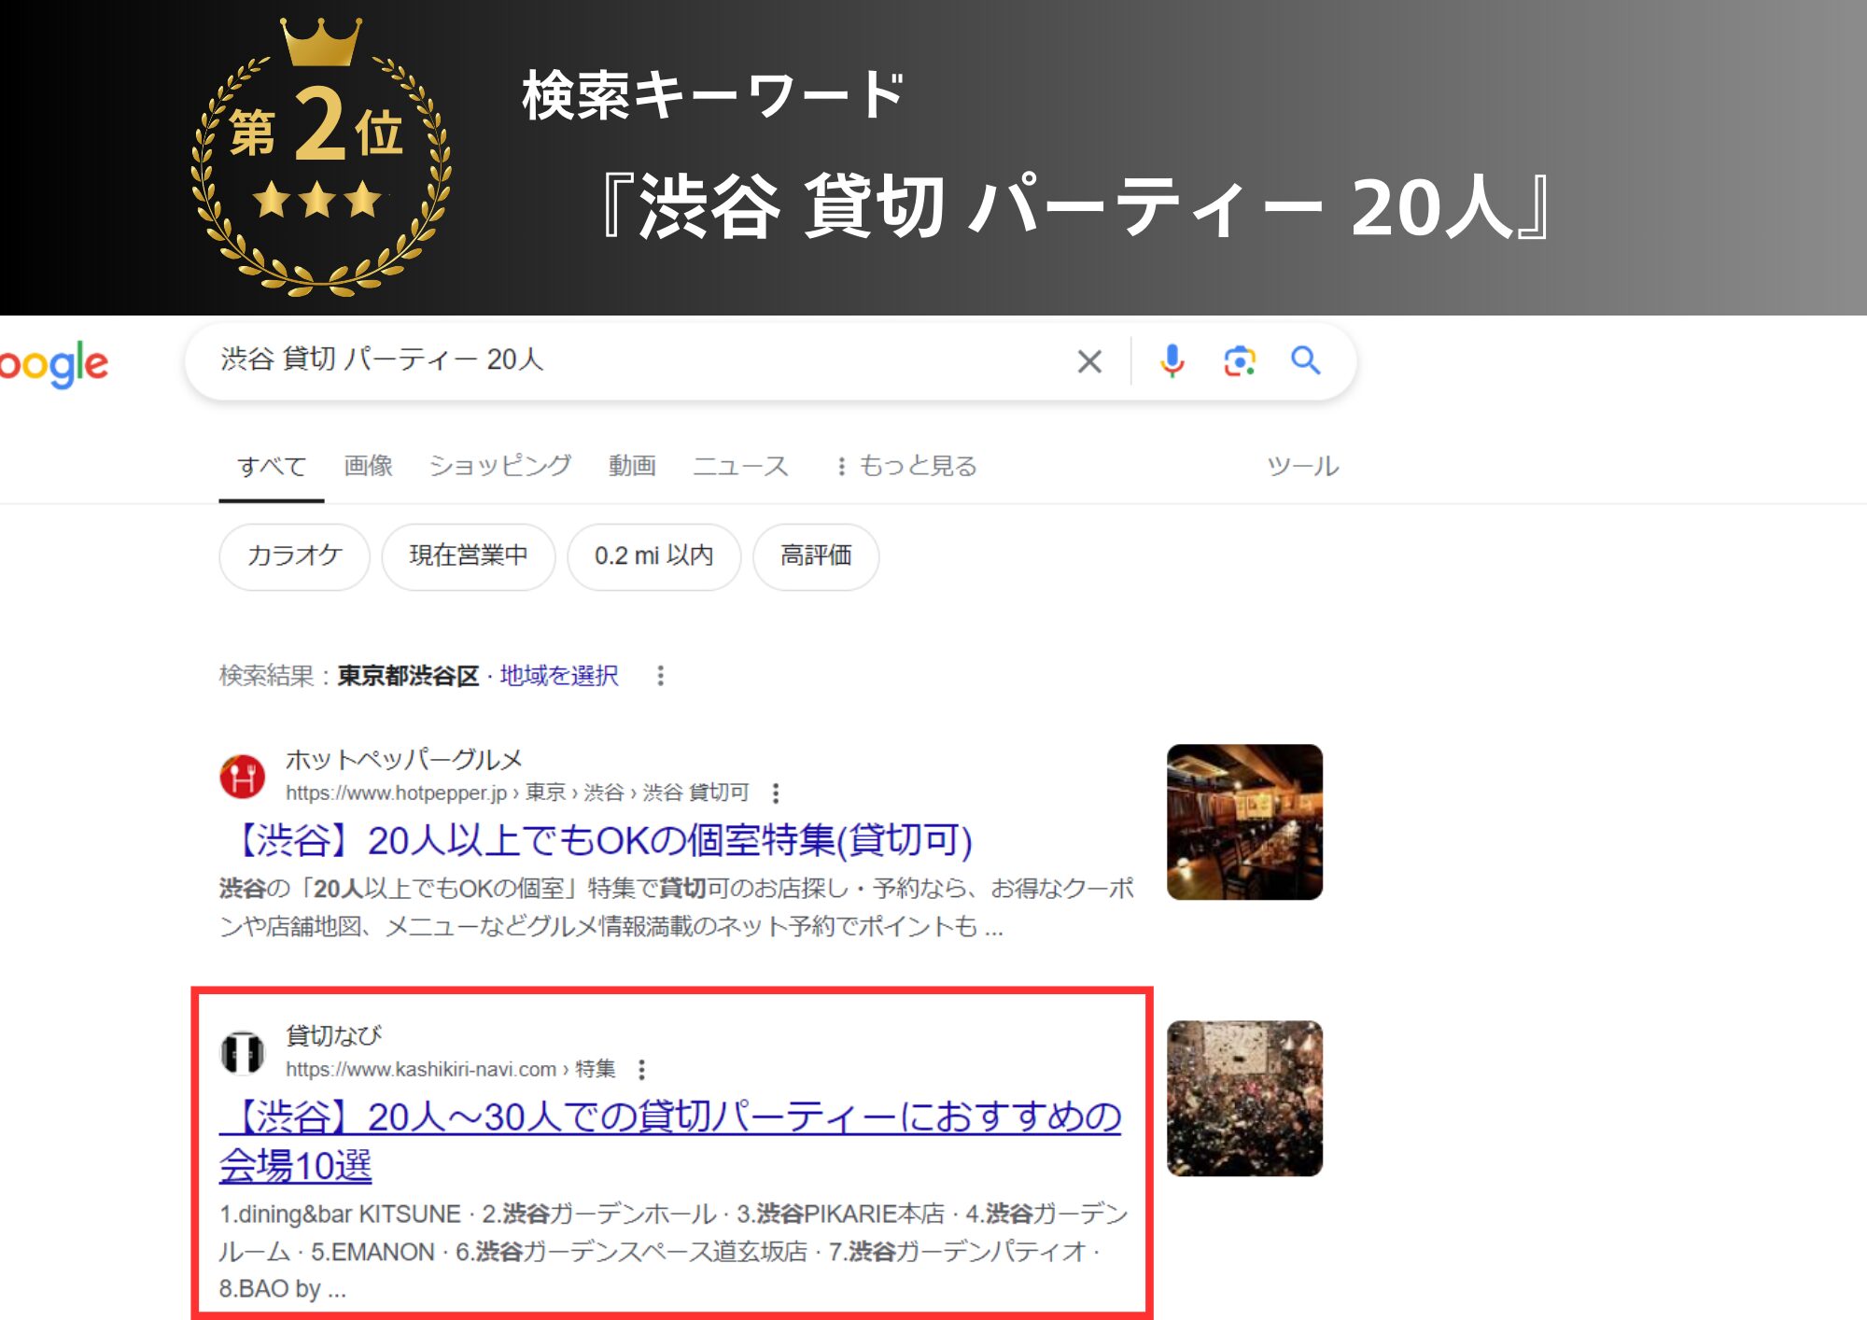
Task: Open more options beside 地域を選択
Action: click(661, 676)
